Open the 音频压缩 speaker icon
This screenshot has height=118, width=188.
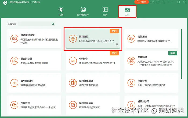click(131, 39)
